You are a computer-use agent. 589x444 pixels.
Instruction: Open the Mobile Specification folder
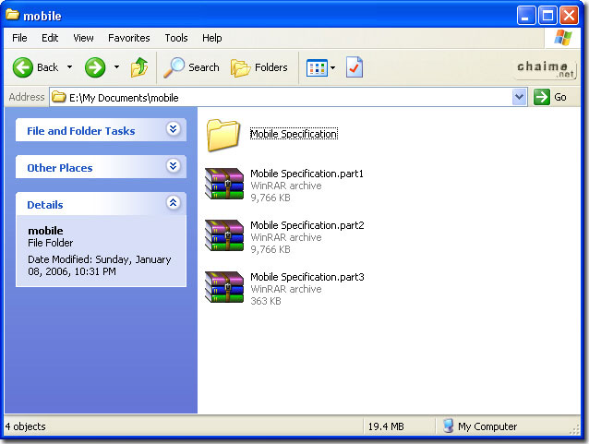point(223,135)
